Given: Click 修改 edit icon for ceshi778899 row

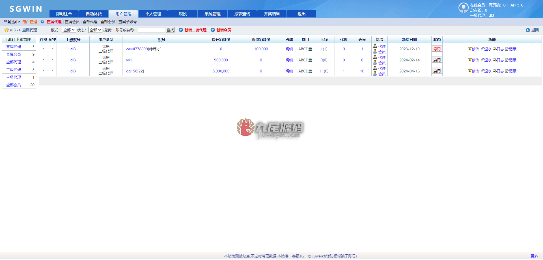Looking at the screenshot, I should [x=469, y=49].
